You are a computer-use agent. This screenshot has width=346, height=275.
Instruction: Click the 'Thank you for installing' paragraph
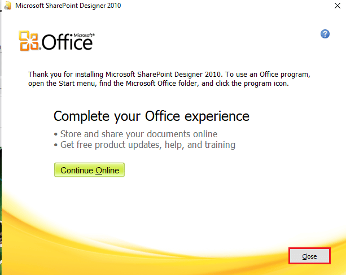[x=169, y=75]
